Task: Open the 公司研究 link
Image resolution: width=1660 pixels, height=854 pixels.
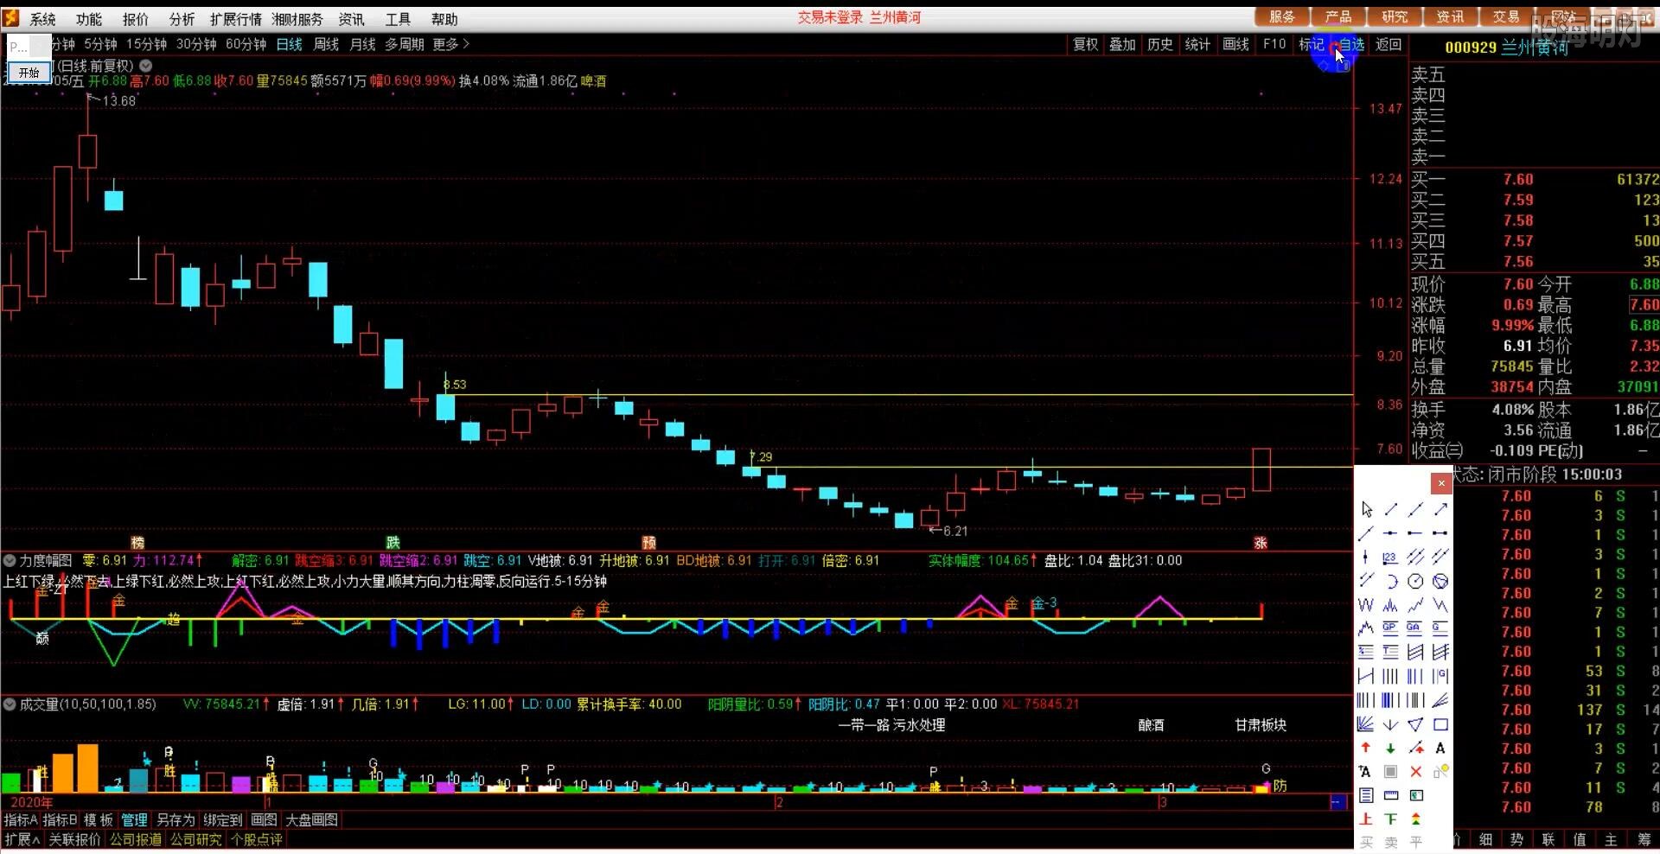Action: (x=195, y=839)
